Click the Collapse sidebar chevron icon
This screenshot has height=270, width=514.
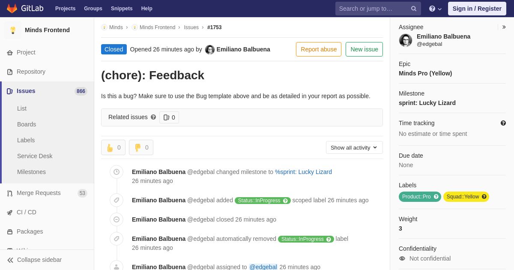click(x=10, y=260)
